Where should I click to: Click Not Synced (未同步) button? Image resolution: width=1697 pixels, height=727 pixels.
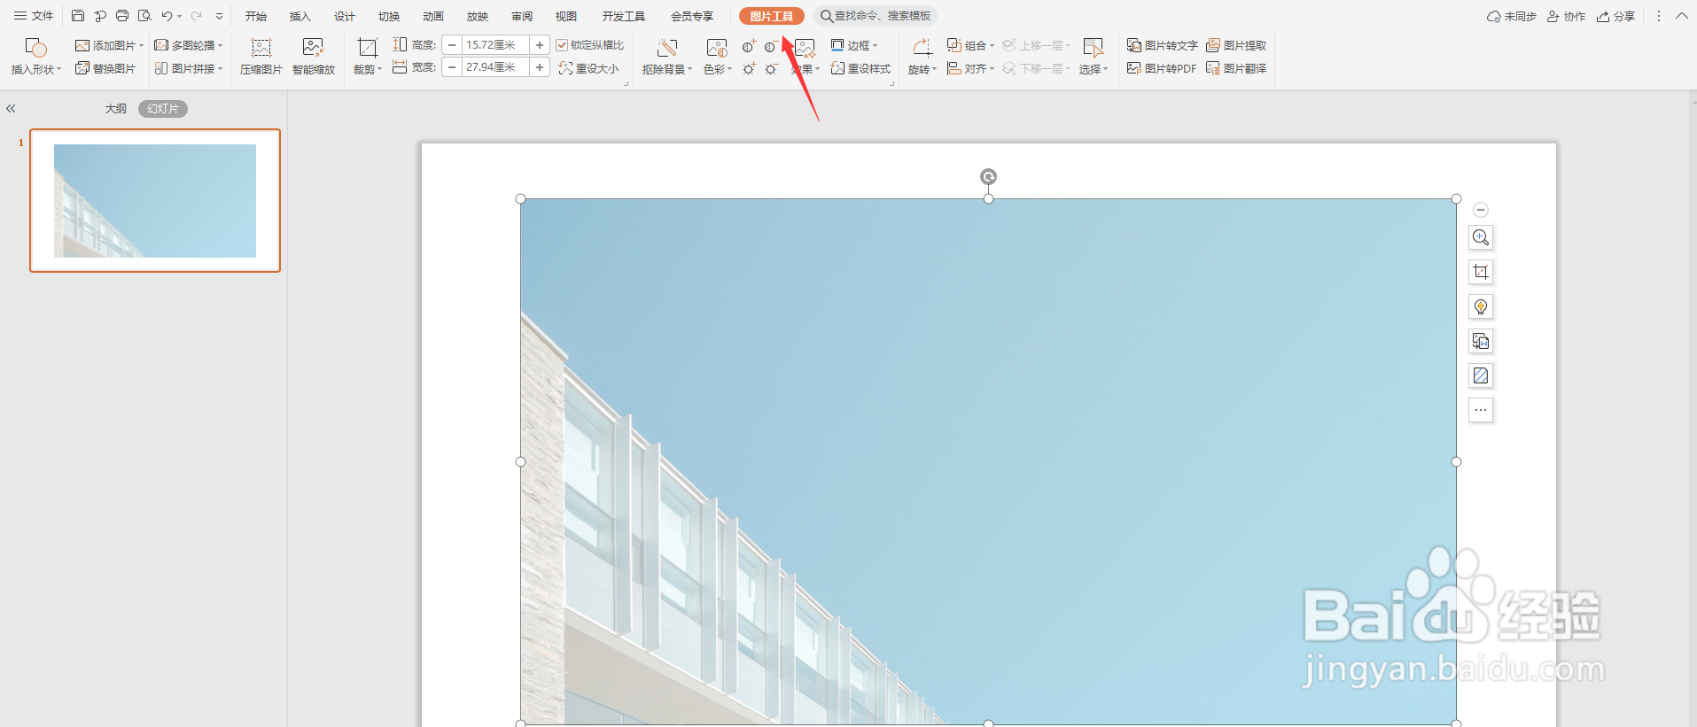click(x=1511, y=16)
